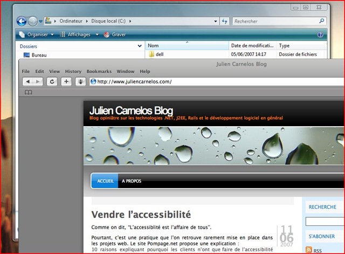Open Safari View menu

point(54,71)
